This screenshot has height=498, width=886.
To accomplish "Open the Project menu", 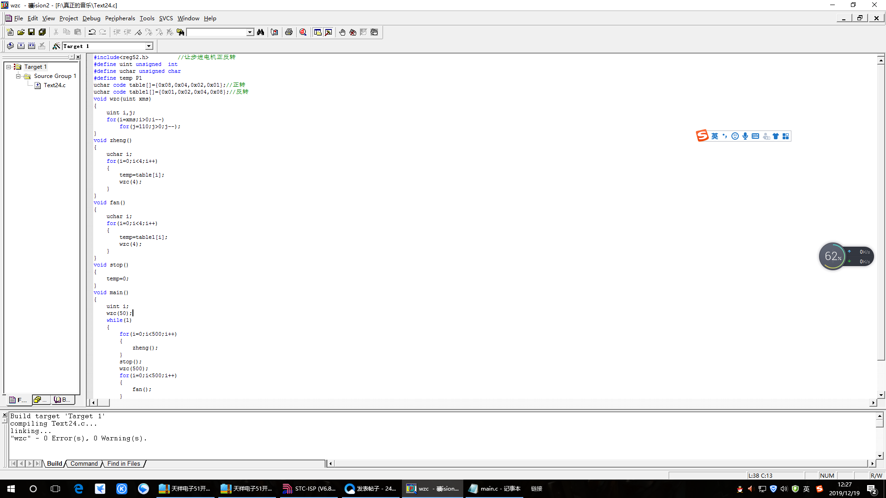I will [x=69, y=18].
